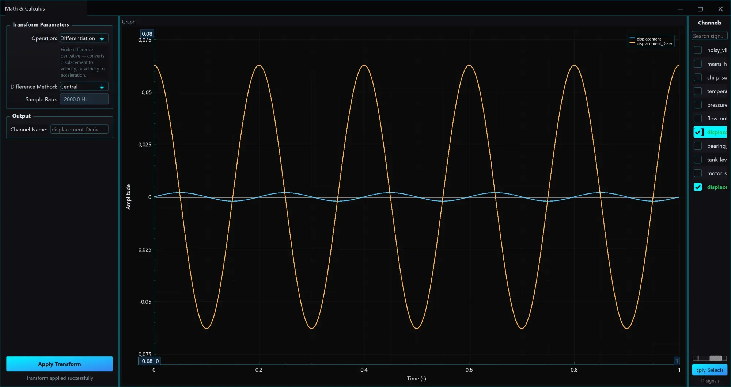Enable the bearing channel checkbox
The image size is (731, 387).
pyautogui.click(x=698, y=146)
